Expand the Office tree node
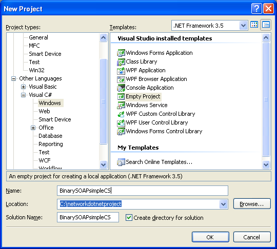 pyautogui.click(x=33, y=128)
